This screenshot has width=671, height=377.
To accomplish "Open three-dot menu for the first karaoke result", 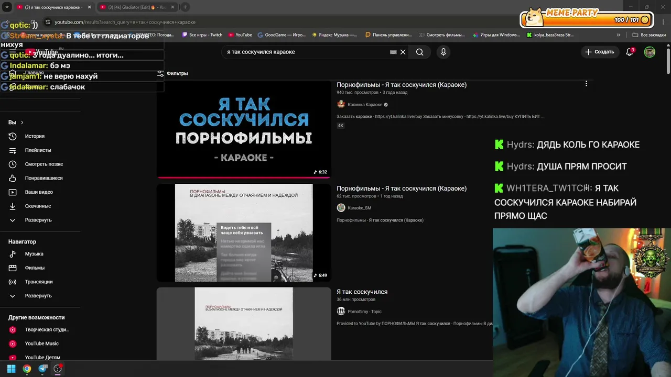I will [x=586, y=84].
